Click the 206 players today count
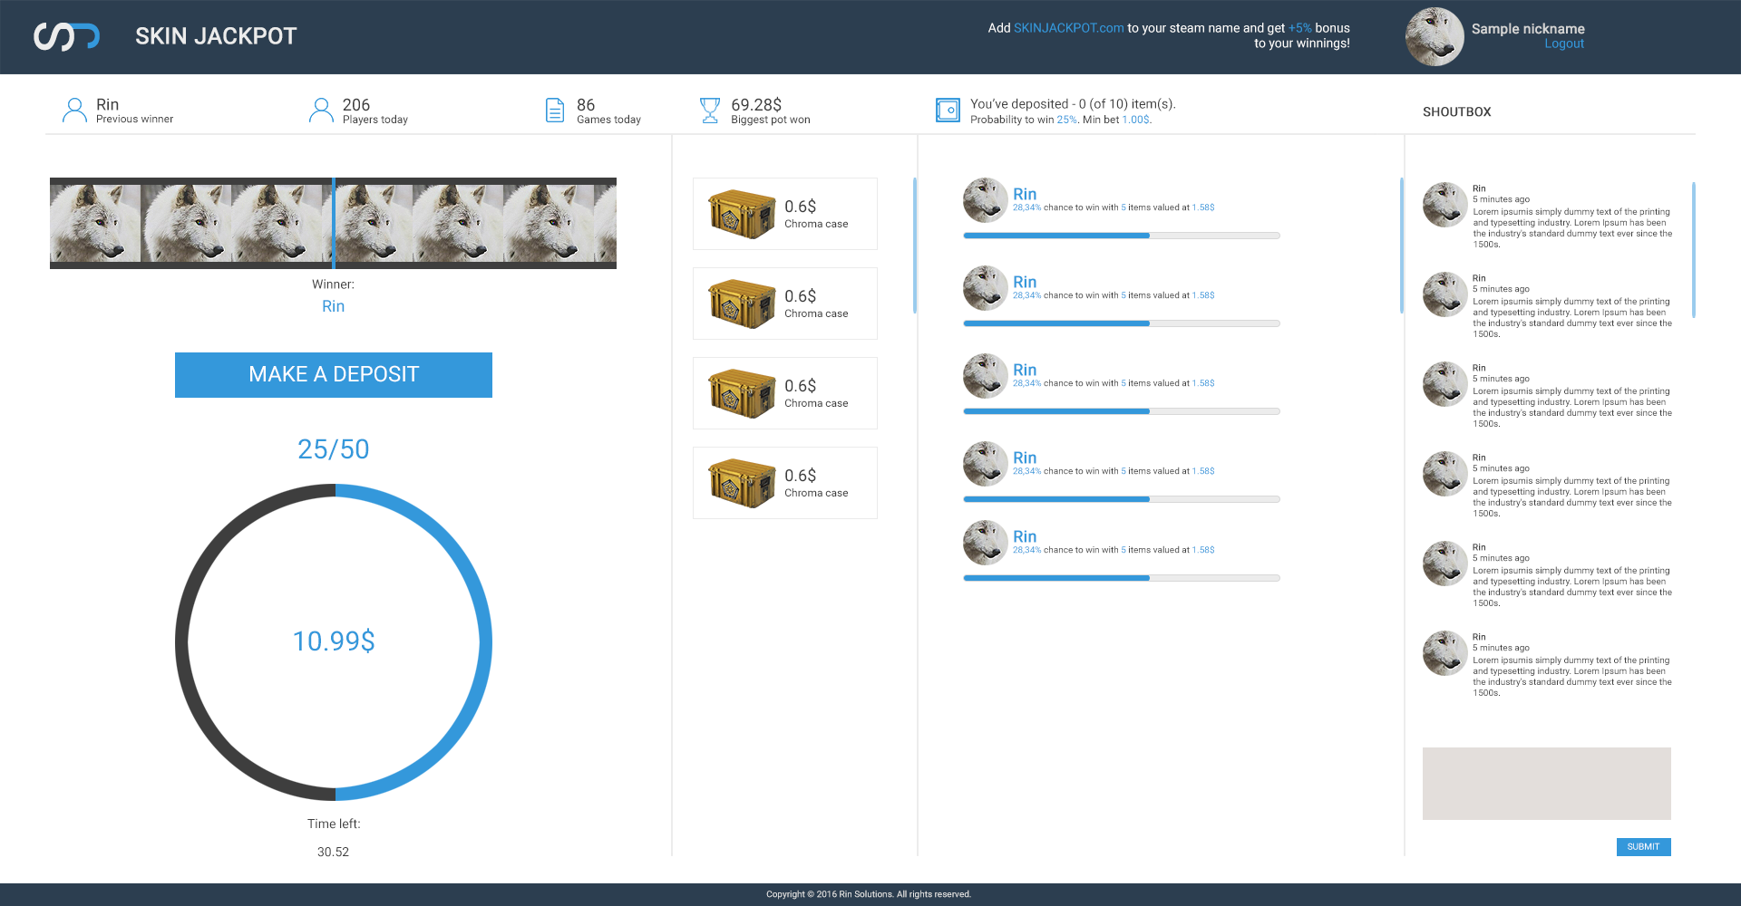 [x=356, y=105]
